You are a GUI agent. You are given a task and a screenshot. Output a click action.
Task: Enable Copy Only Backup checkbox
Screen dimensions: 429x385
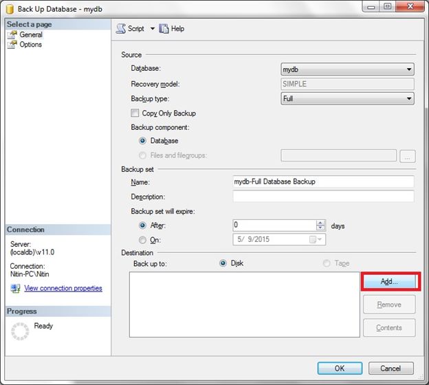pos(135,113)
